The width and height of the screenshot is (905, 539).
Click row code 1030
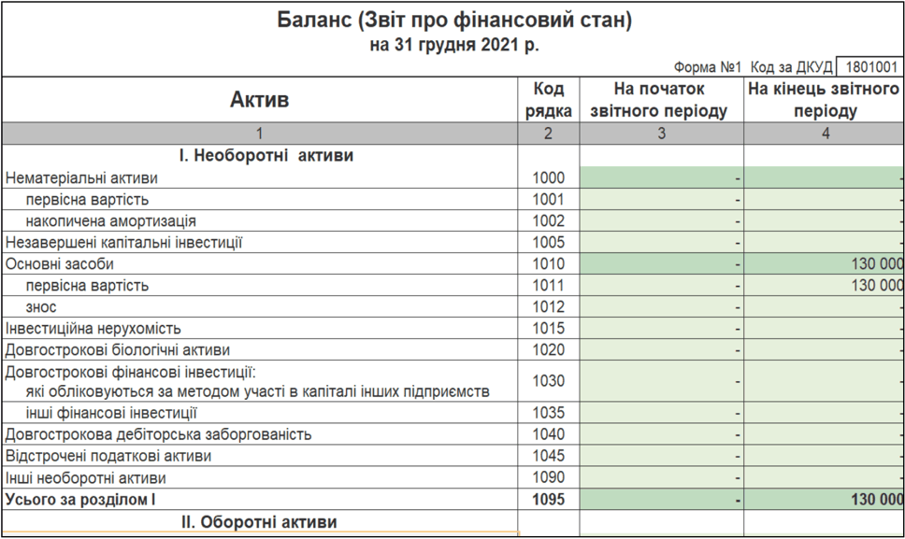click(548, 381)
